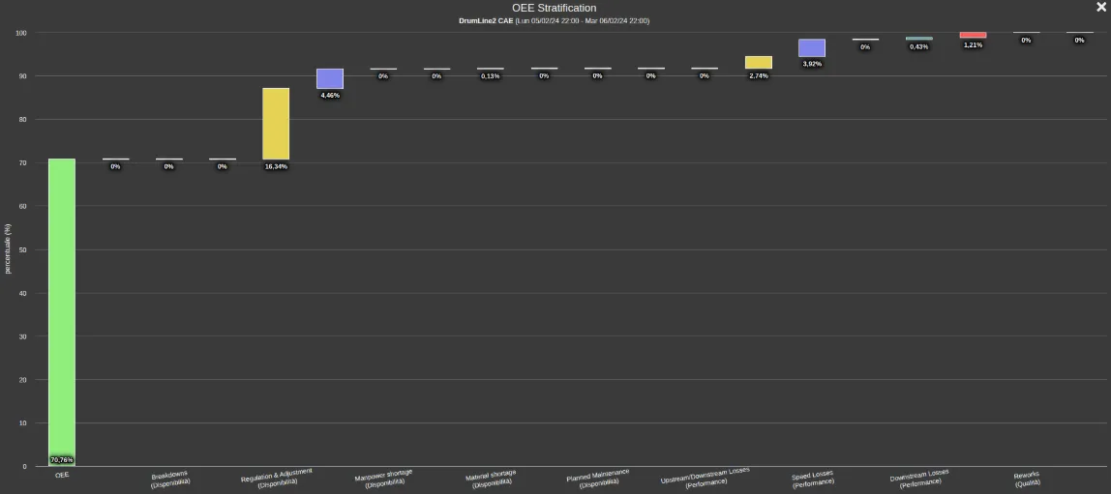Click the Upstream/Downstream Losses axis label
1111x494 pixels.
[705, 477]
